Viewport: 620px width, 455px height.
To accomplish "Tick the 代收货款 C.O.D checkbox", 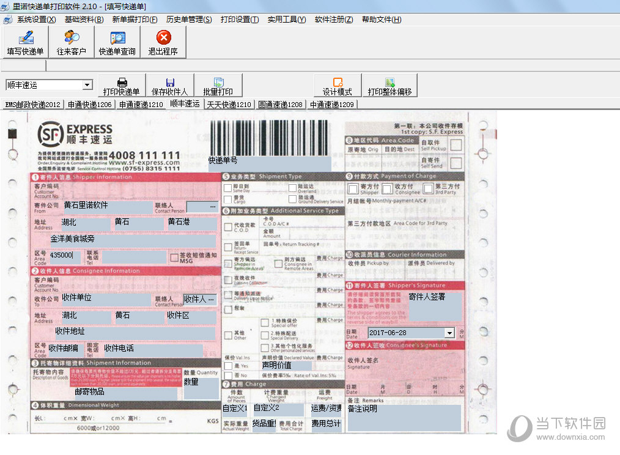I will (228, 227).
